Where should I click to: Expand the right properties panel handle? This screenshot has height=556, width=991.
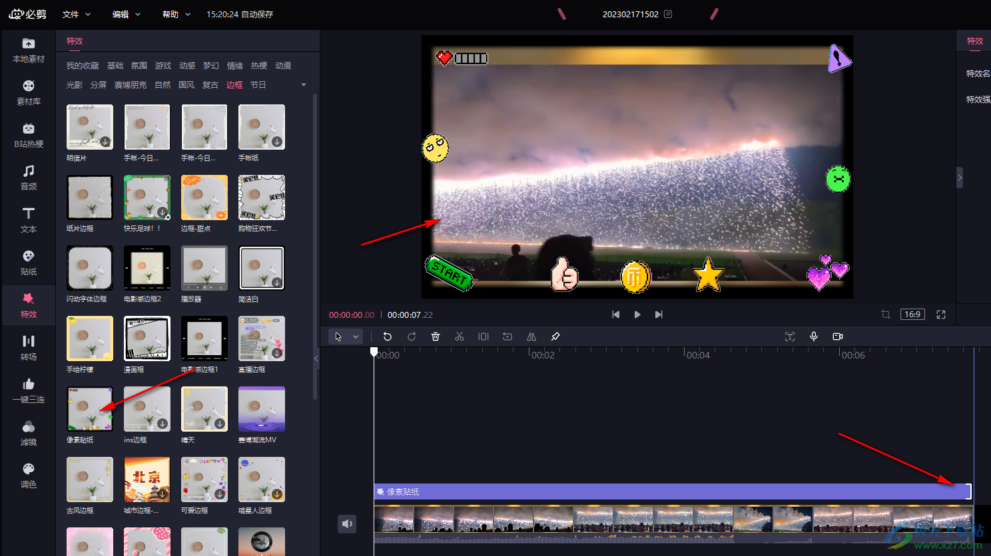(x=960, y=178)
